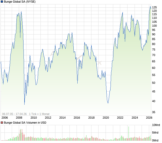Click the tallest green volume bar near 2023
The width and height of the screenshot is (162, 143).
click(x=129, y=134)
